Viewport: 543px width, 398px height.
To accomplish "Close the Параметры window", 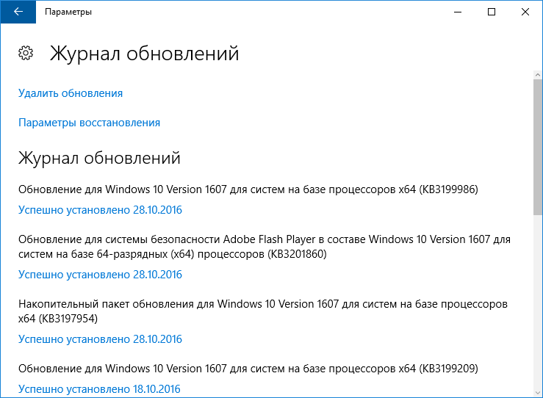I will pos(525,12).
